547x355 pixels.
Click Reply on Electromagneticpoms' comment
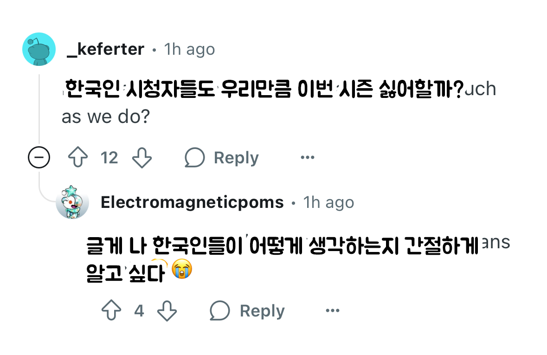click(262, 311)
